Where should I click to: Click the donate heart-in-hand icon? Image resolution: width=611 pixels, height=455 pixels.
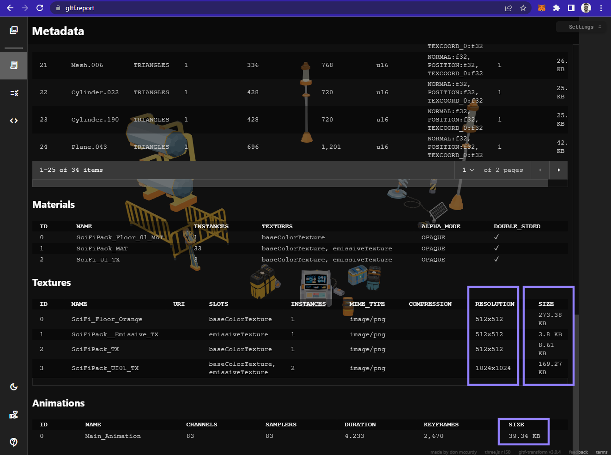click(14, 414)
